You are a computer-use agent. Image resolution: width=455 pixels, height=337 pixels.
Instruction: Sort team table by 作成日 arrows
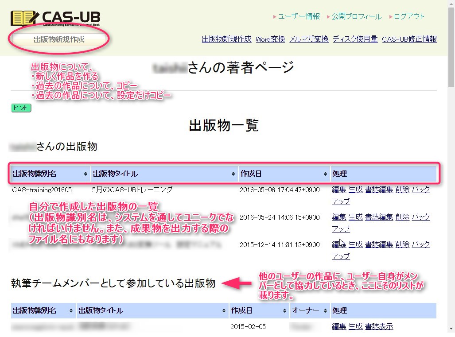pyautogui.click(x=284, y=310)
